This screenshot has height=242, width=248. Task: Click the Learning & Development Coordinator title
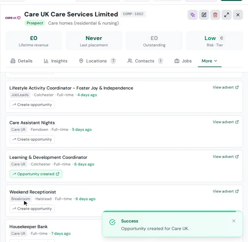coord(48,158)
